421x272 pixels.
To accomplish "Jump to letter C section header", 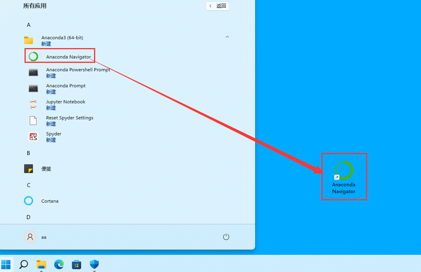I will (29, 185).
